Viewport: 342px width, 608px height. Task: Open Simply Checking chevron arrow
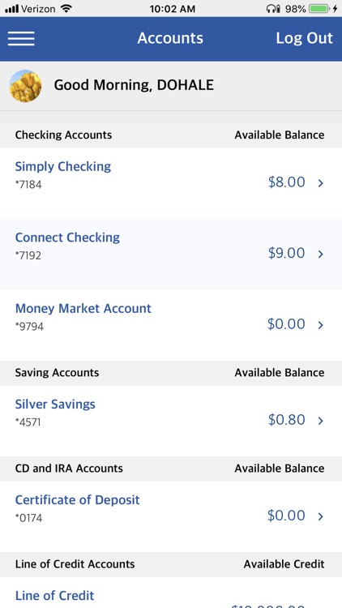[321, 183]
